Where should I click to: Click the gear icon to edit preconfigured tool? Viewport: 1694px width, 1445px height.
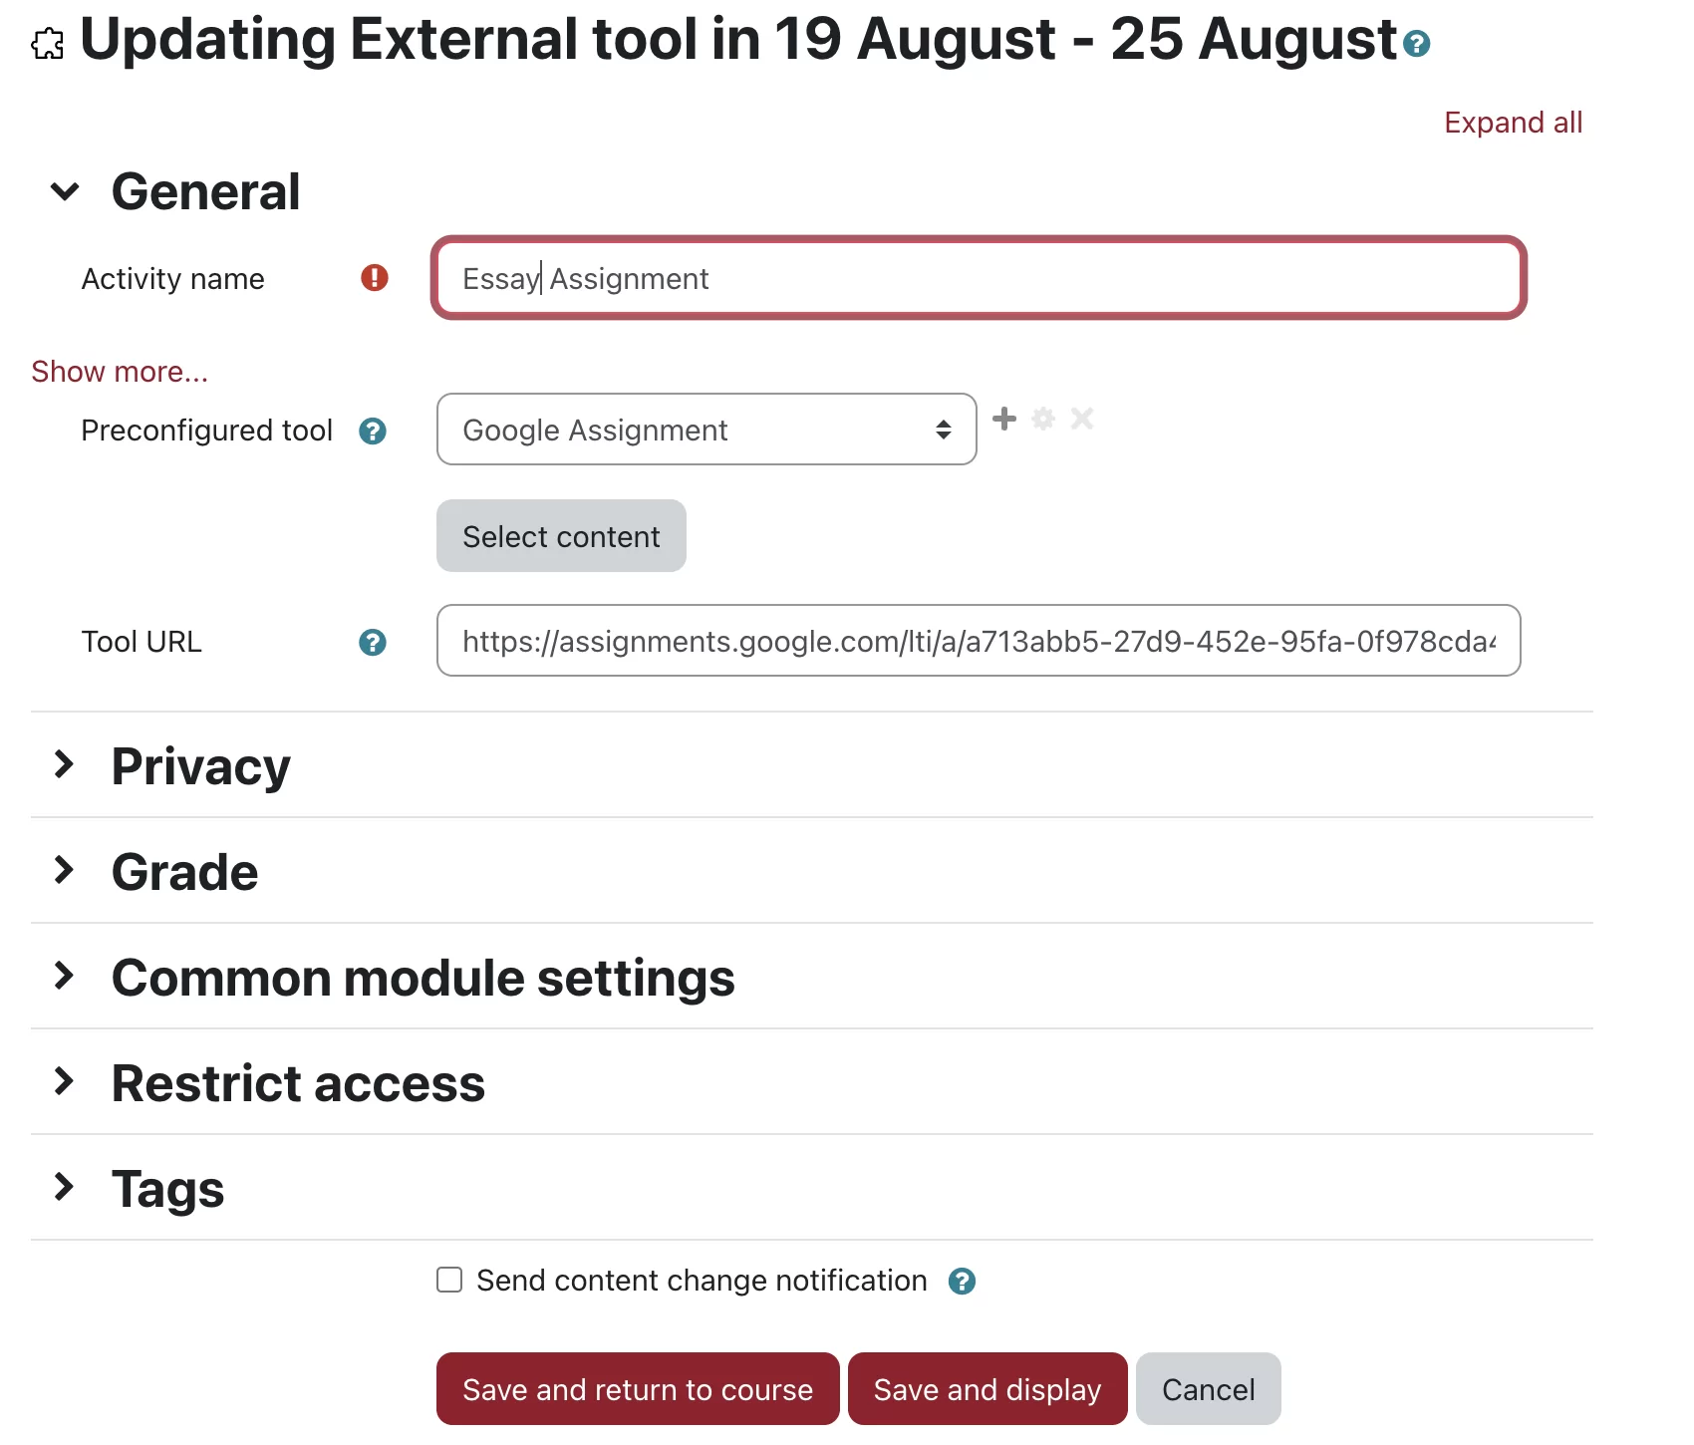pyautogui.click(x=1043, y=419)
